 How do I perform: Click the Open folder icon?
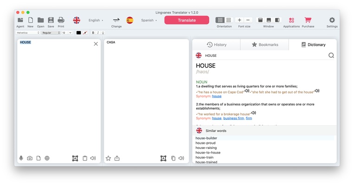[40, 20]
